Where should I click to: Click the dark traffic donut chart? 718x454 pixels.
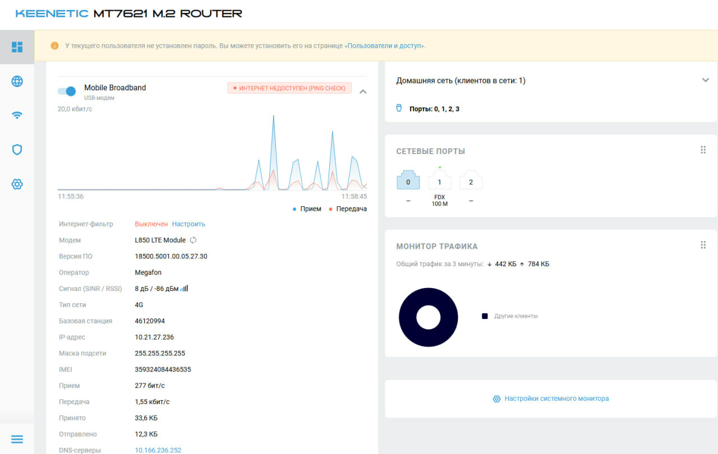429,317
